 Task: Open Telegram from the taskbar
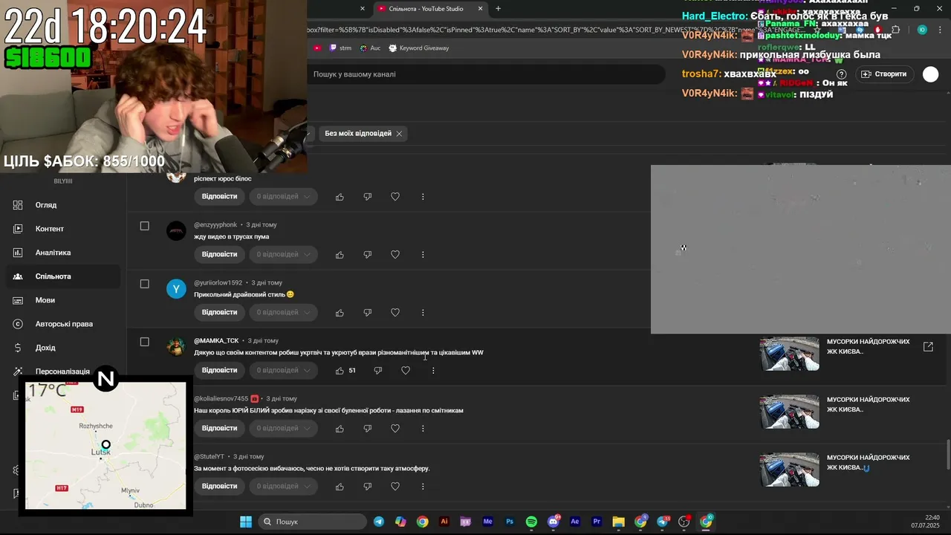pos(379,522)
